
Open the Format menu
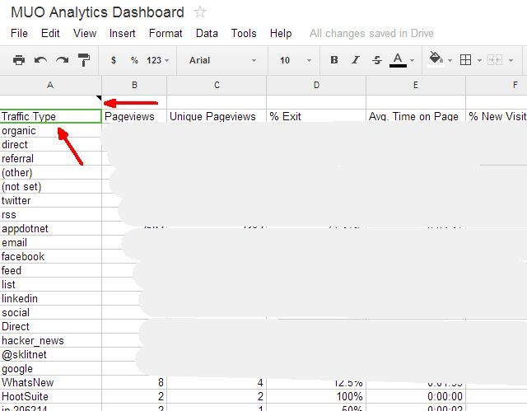166,33
